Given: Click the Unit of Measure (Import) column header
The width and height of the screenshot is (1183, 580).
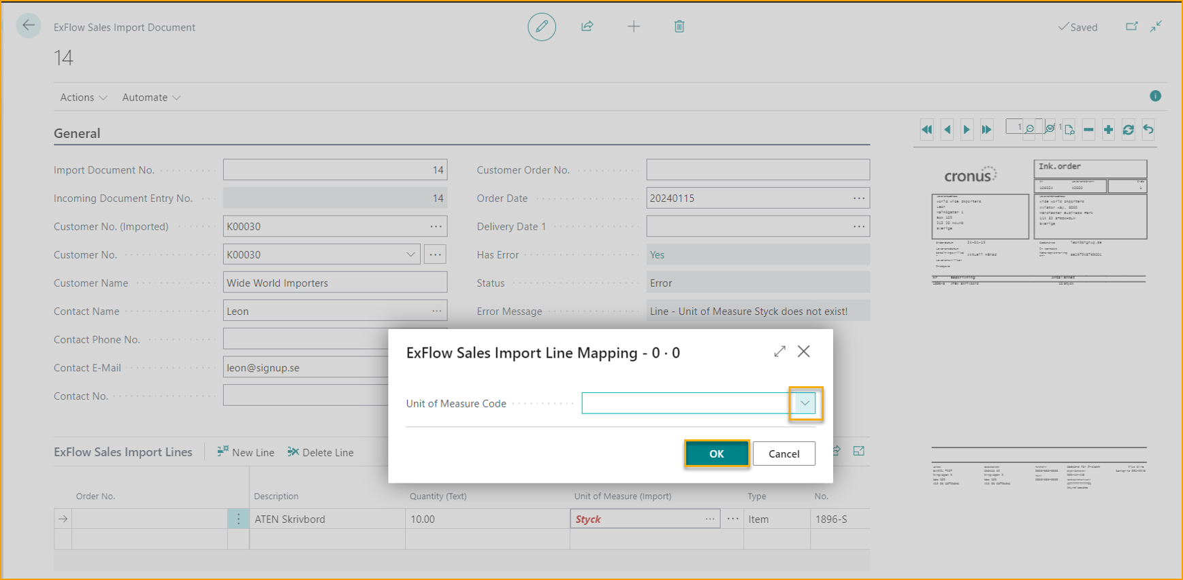Looking at the screenshot, I should [x=623, y=496].
